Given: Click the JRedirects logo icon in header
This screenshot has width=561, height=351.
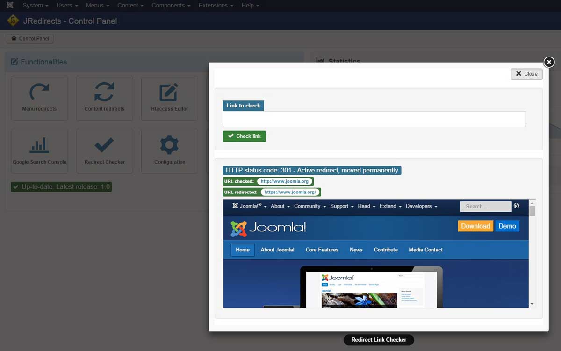Looking at the screenshot, I should [13, 21].
